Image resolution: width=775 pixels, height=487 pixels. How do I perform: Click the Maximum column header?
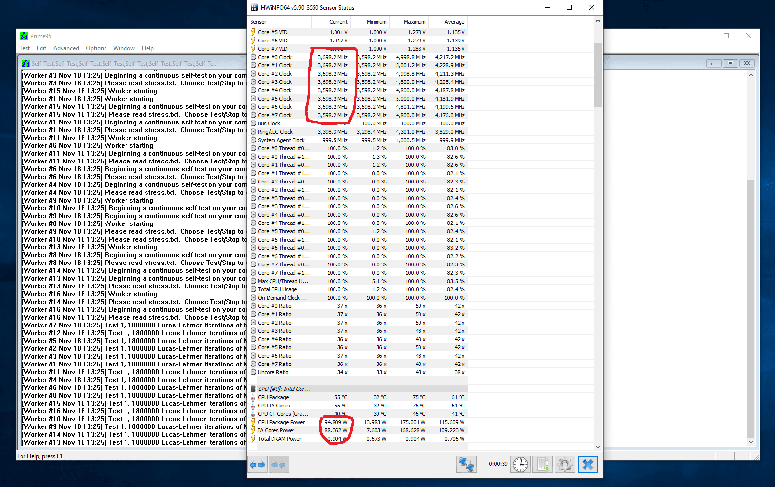(409, 22)
